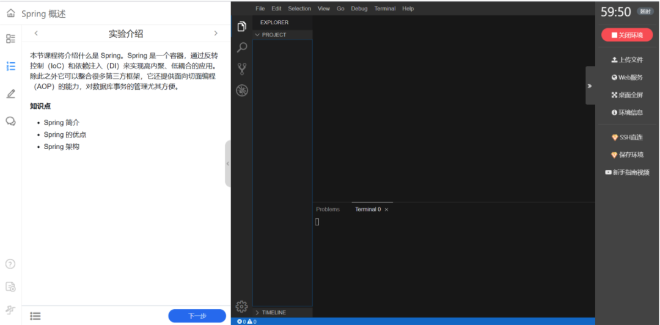
Task: Click the 下一步 button
Action: click(197, 316)
